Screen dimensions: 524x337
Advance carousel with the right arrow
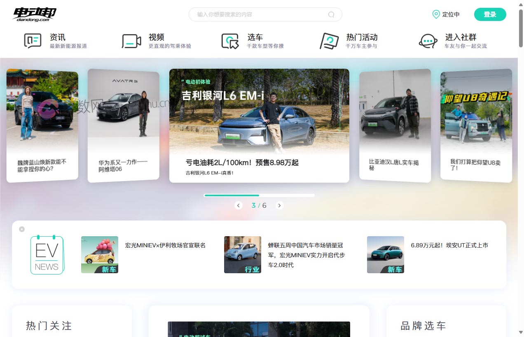tap(280, 205)
